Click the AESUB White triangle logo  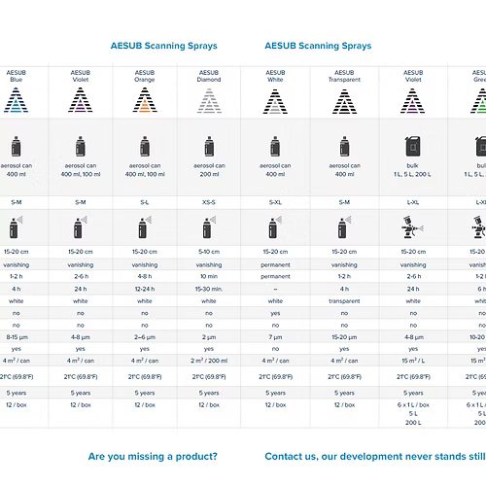click(x=275, y=101)
